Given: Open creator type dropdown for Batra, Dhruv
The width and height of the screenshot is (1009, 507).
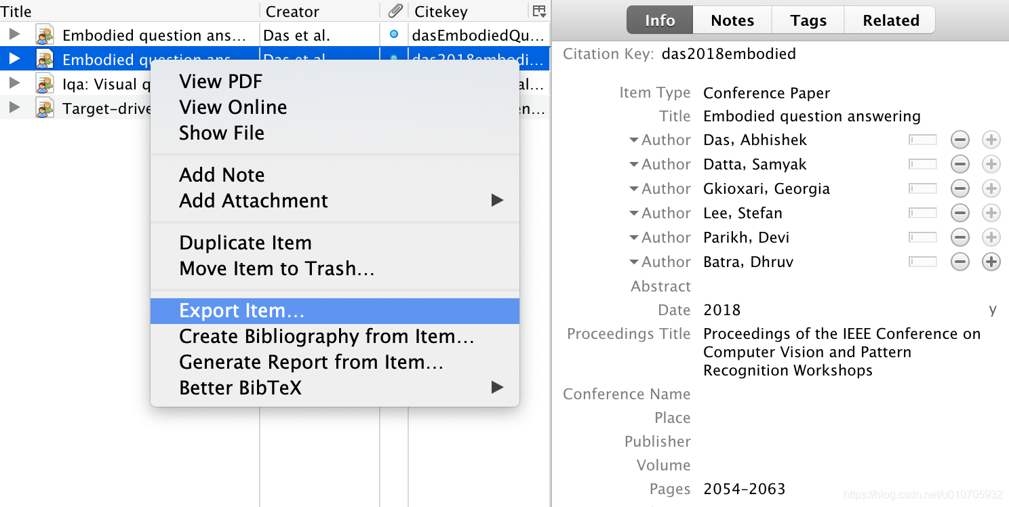Looking at the screenshot, I should pyautogui.click(x=660, y=262).
